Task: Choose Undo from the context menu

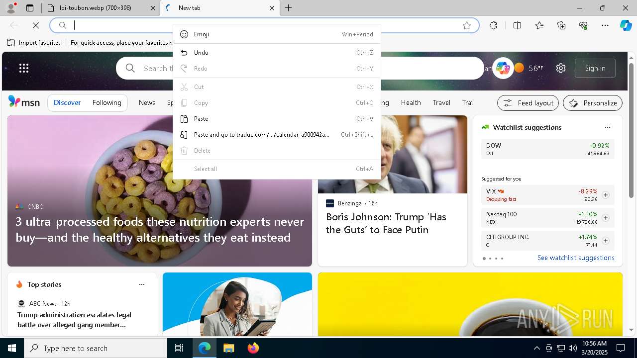Action: (277, 53)
